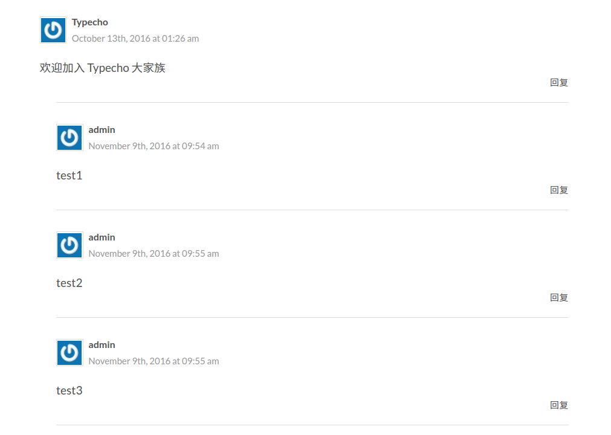
Task: Open the Typecho author name link
Action: click(x=90, y=22)
